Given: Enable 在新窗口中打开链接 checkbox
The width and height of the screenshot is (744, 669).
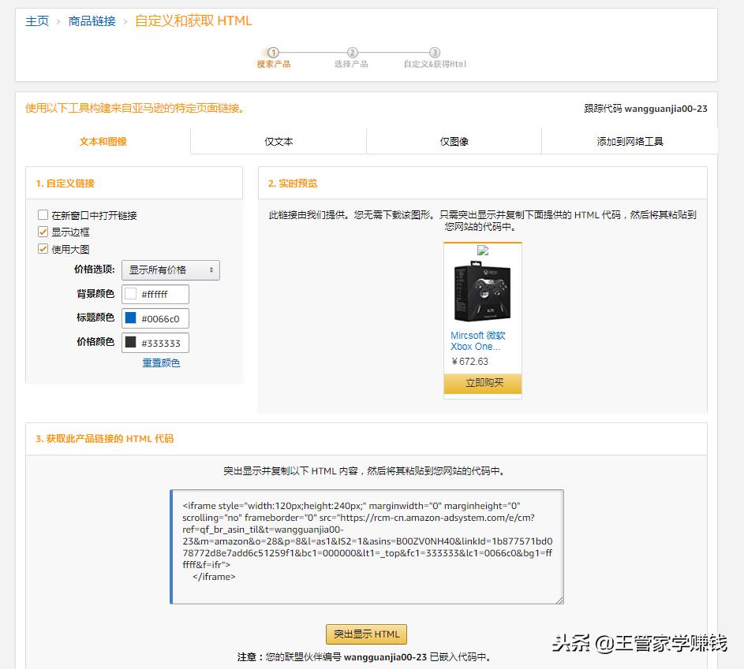Looking at the screenshot, I should (x=43, y=214).
